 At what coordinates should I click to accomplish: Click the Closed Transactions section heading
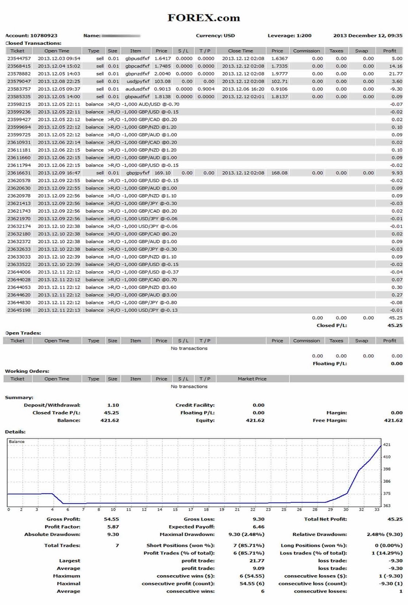[33, 43]
